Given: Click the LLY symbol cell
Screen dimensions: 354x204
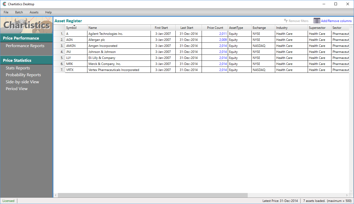Looking at the screenshot, I should (x=76, y=58).
